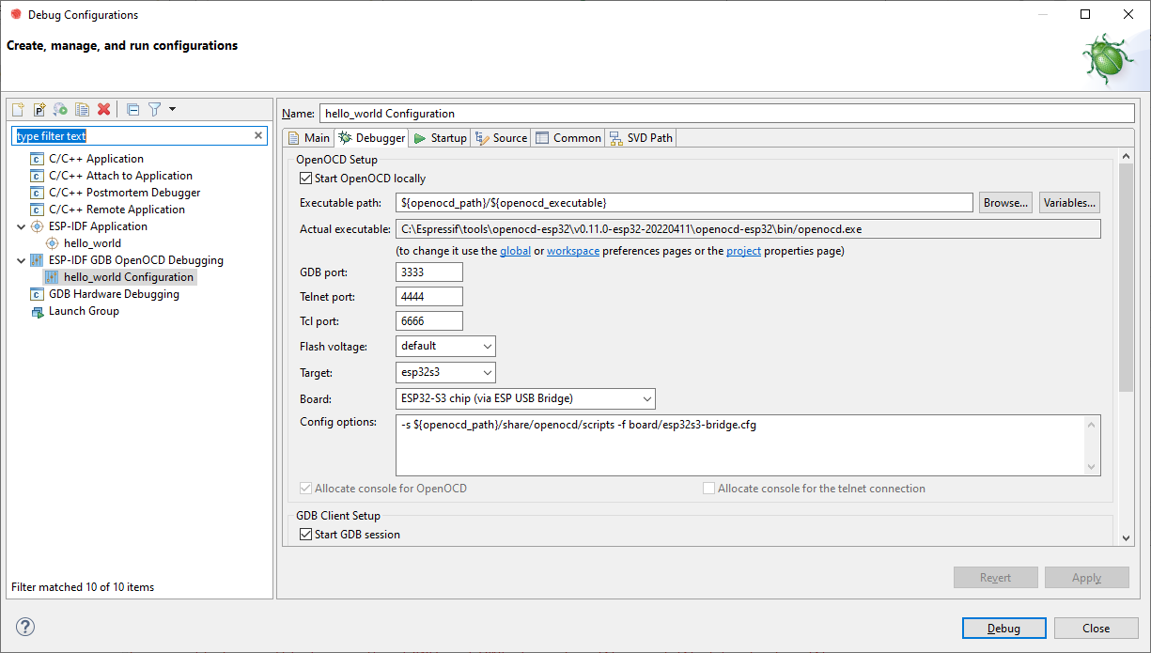Click the Actual executable path field
1151x653 pixels.
point(748,229)
